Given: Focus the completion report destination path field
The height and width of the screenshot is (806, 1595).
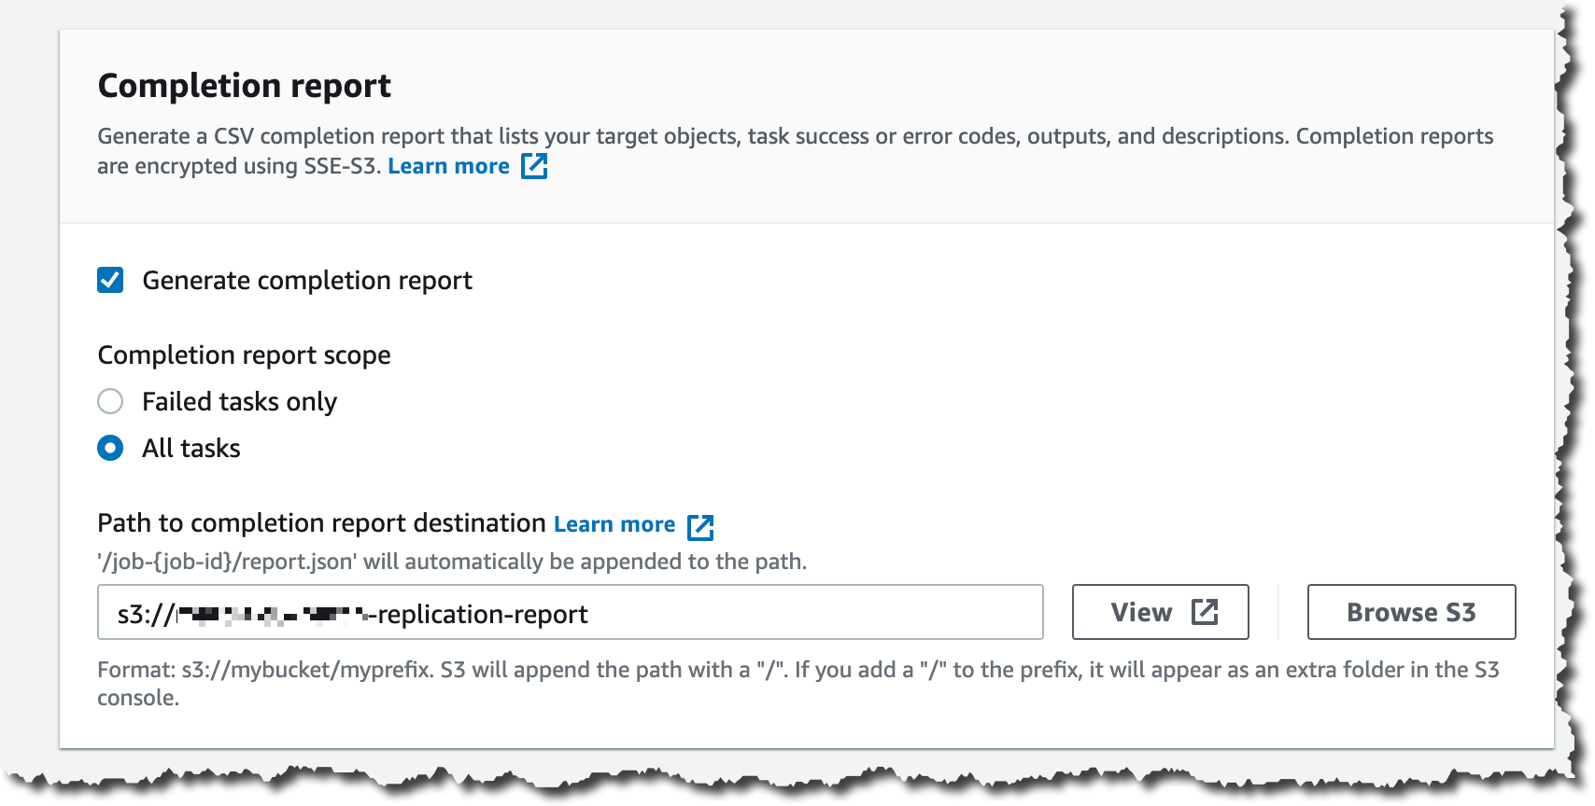Looking at the screenshot, I should point(710,612).
